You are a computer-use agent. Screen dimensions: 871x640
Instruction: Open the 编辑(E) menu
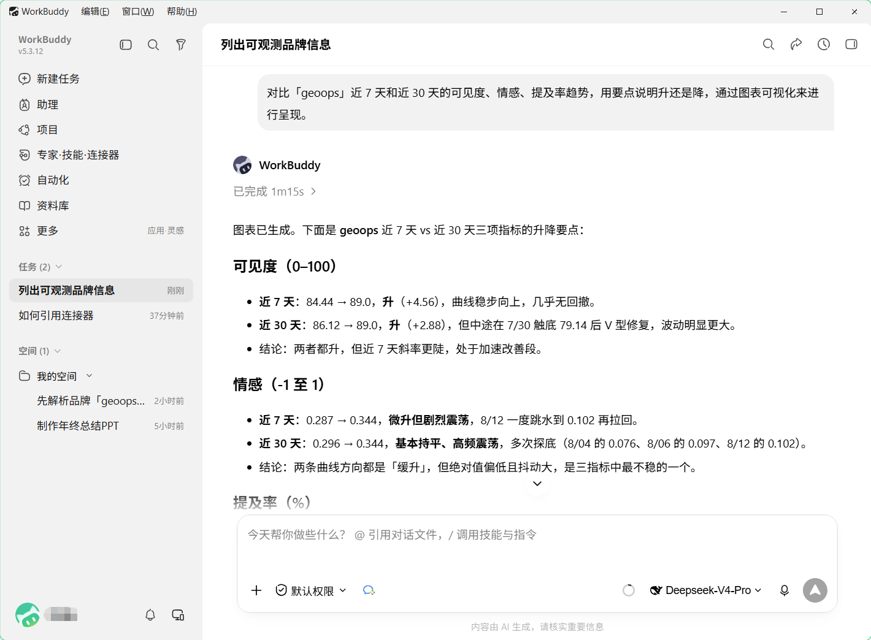click(x=95, y=12)
